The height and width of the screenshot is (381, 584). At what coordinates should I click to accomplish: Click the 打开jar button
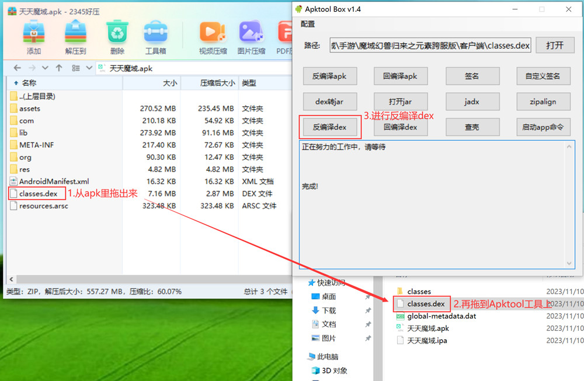pos(401,102)
